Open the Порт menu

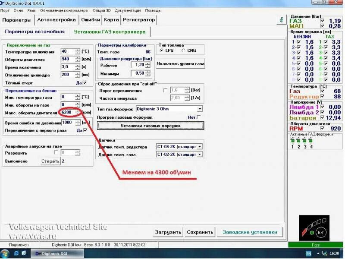pos(5,10)
